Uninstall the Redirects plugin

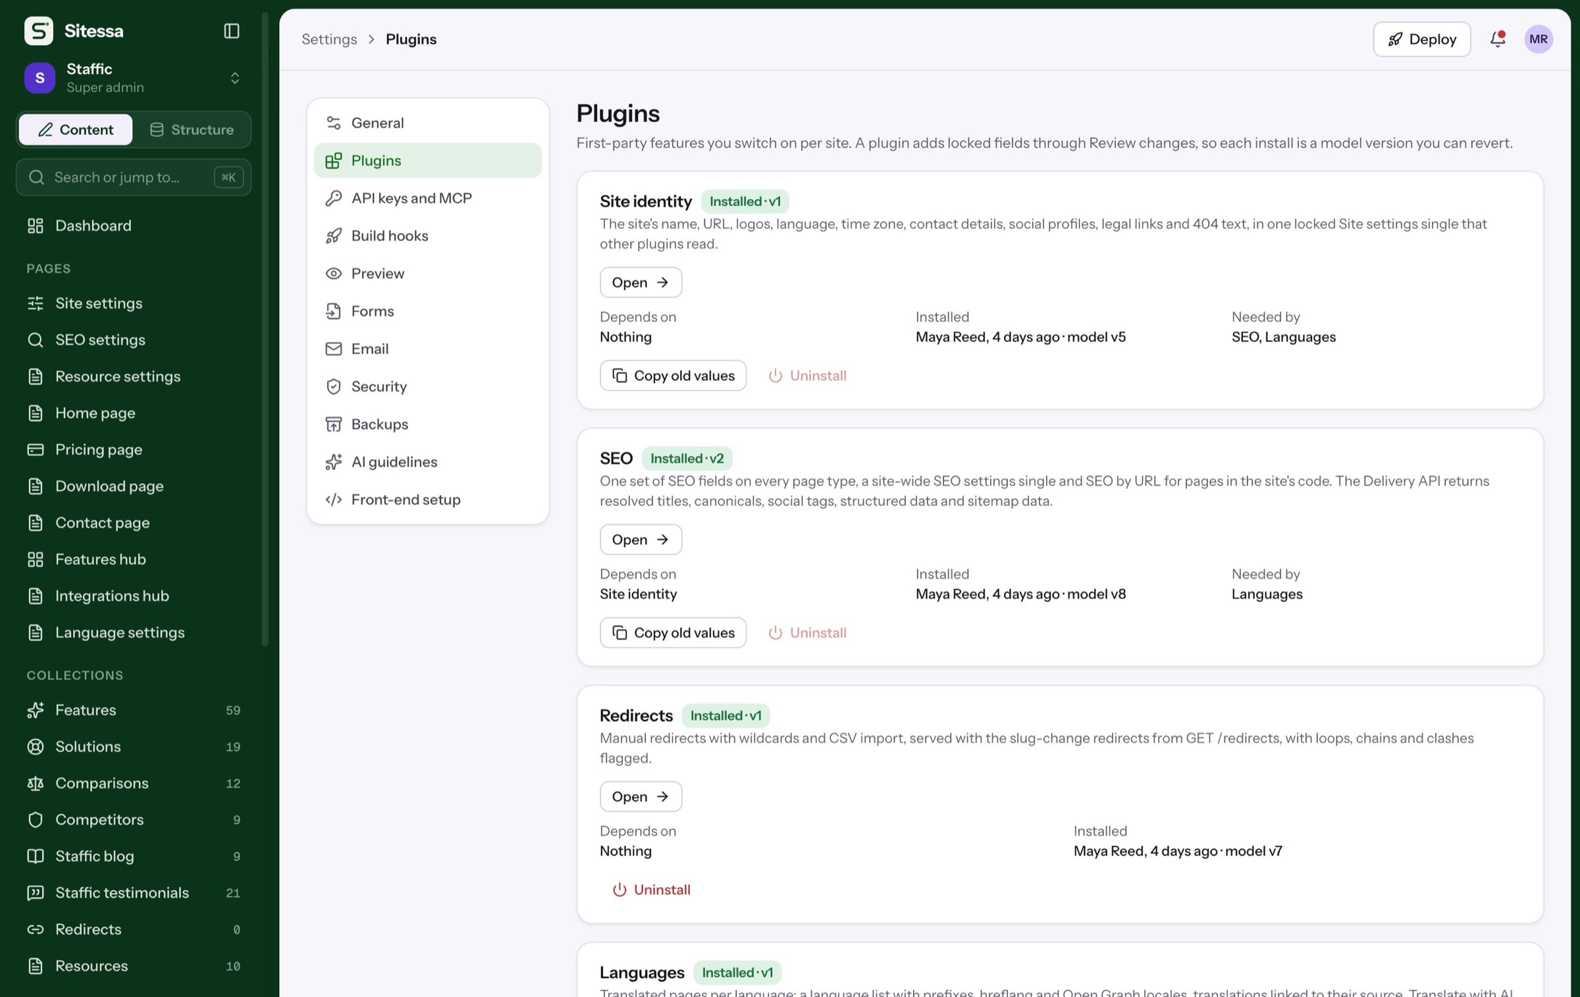pyautogui.click(x=652, y=890)
